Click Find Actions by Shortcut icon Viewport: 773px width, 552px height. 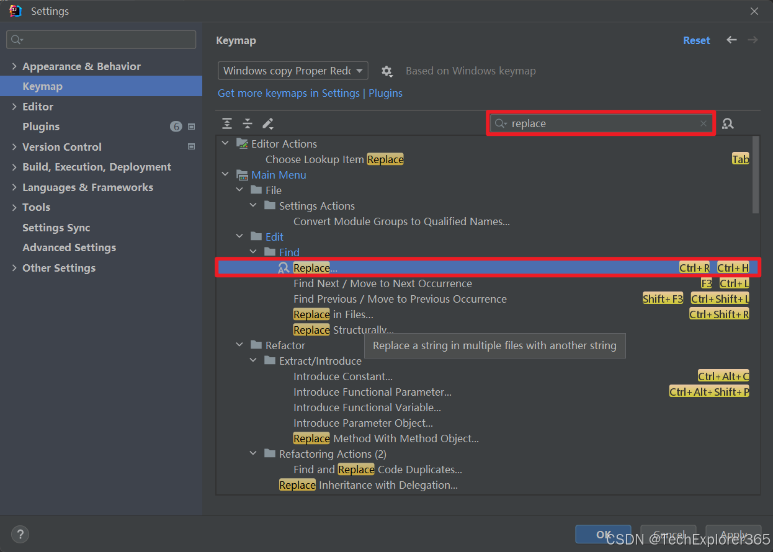[x=728, y=123]
